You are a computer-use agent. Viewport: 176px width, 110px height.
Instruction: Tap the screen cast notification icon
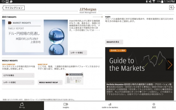click(3, 2)
